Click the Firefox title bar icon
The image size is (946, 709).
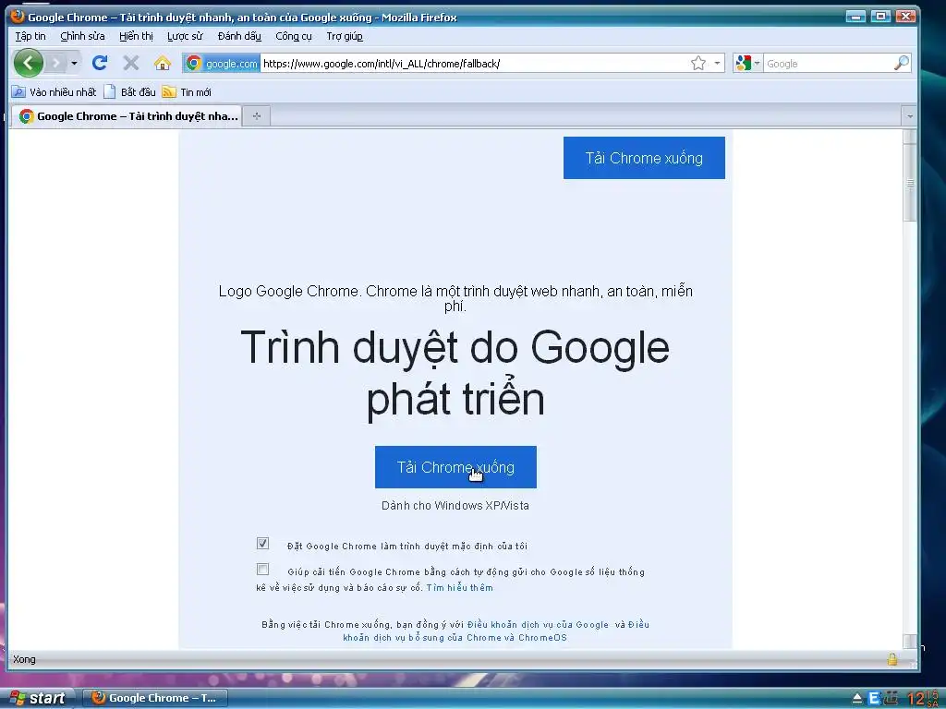18,17
